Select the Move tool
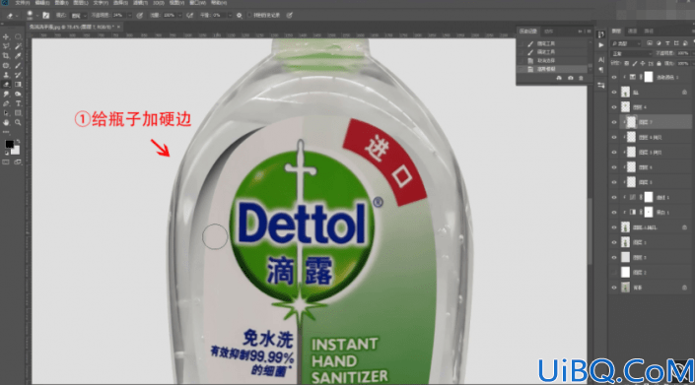695x385 pixels. click(x=6, y=36)
